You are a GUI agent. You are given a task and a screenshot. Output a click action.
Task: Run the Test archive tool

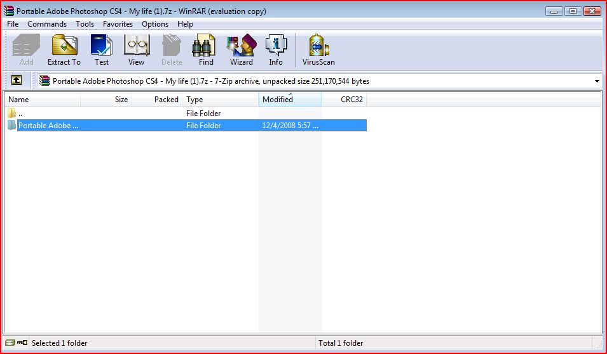[x=102, y=50]
